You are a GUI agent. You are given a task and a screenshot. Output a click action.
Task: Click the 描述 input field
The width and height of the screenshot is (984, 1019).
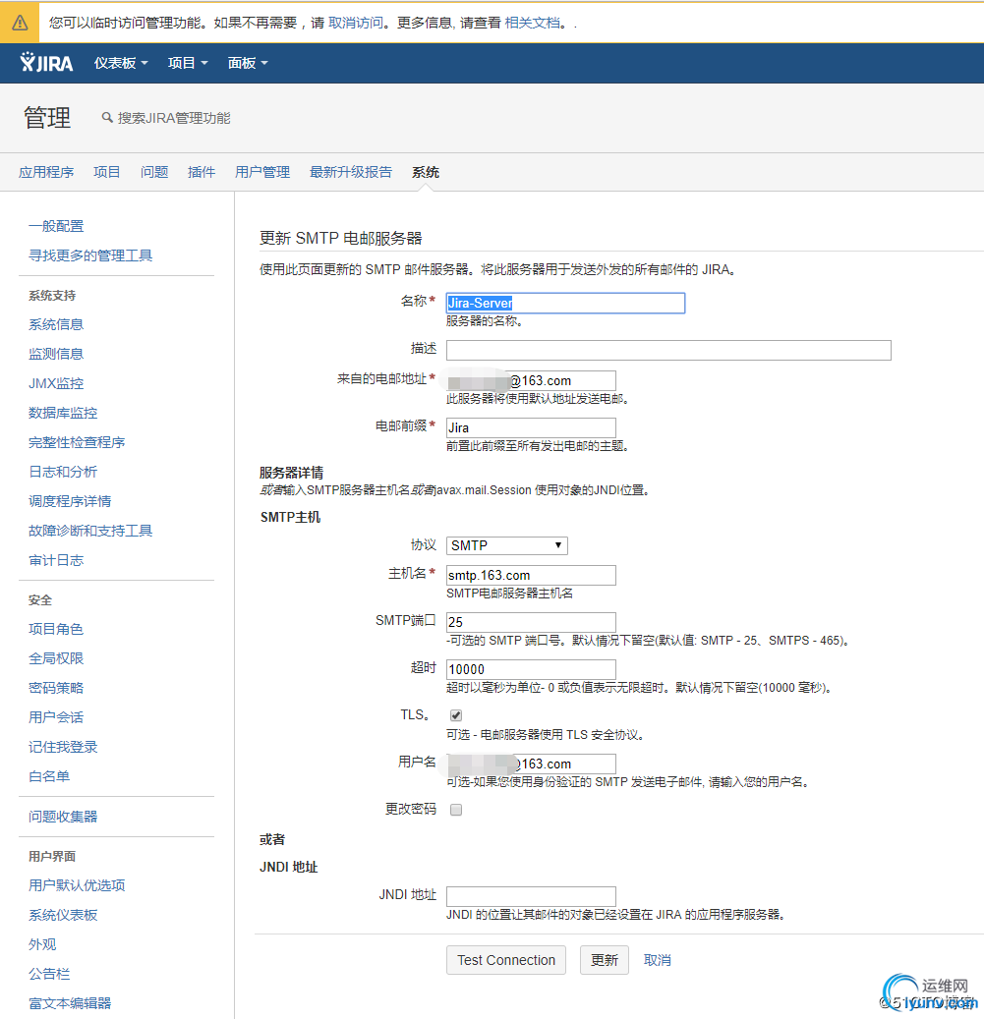pyautogui.click(x=668, y=350)
